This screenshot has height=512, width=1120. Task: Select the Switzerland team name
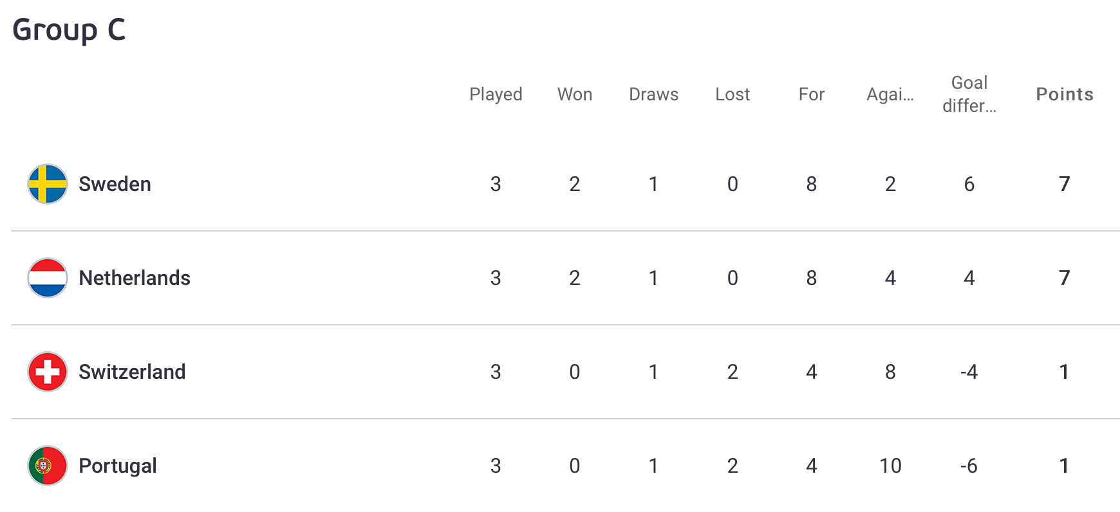point(132,372)
